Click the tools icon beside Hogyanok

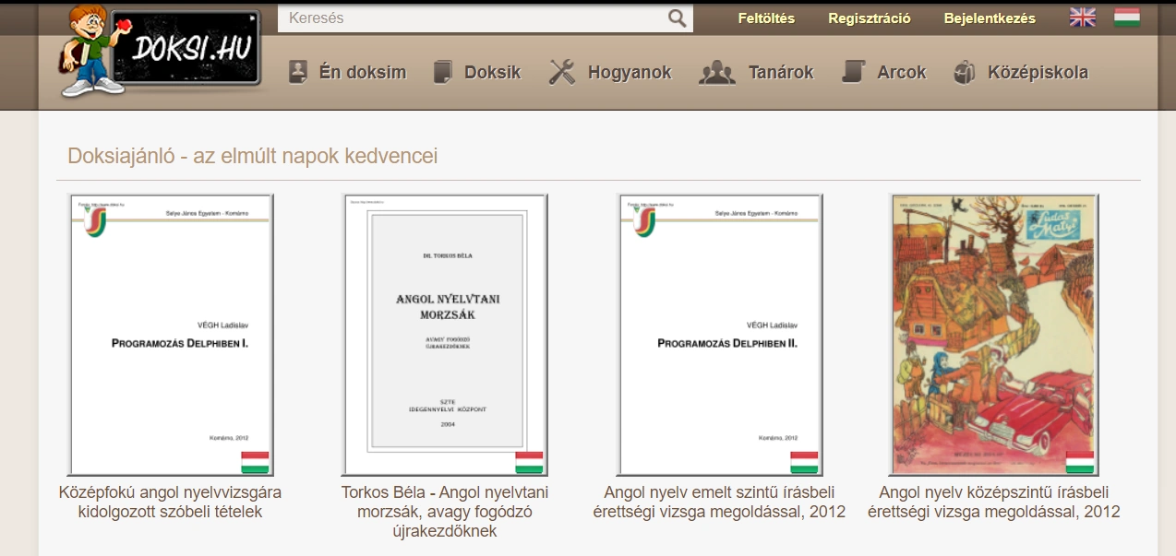click(561, 72)
